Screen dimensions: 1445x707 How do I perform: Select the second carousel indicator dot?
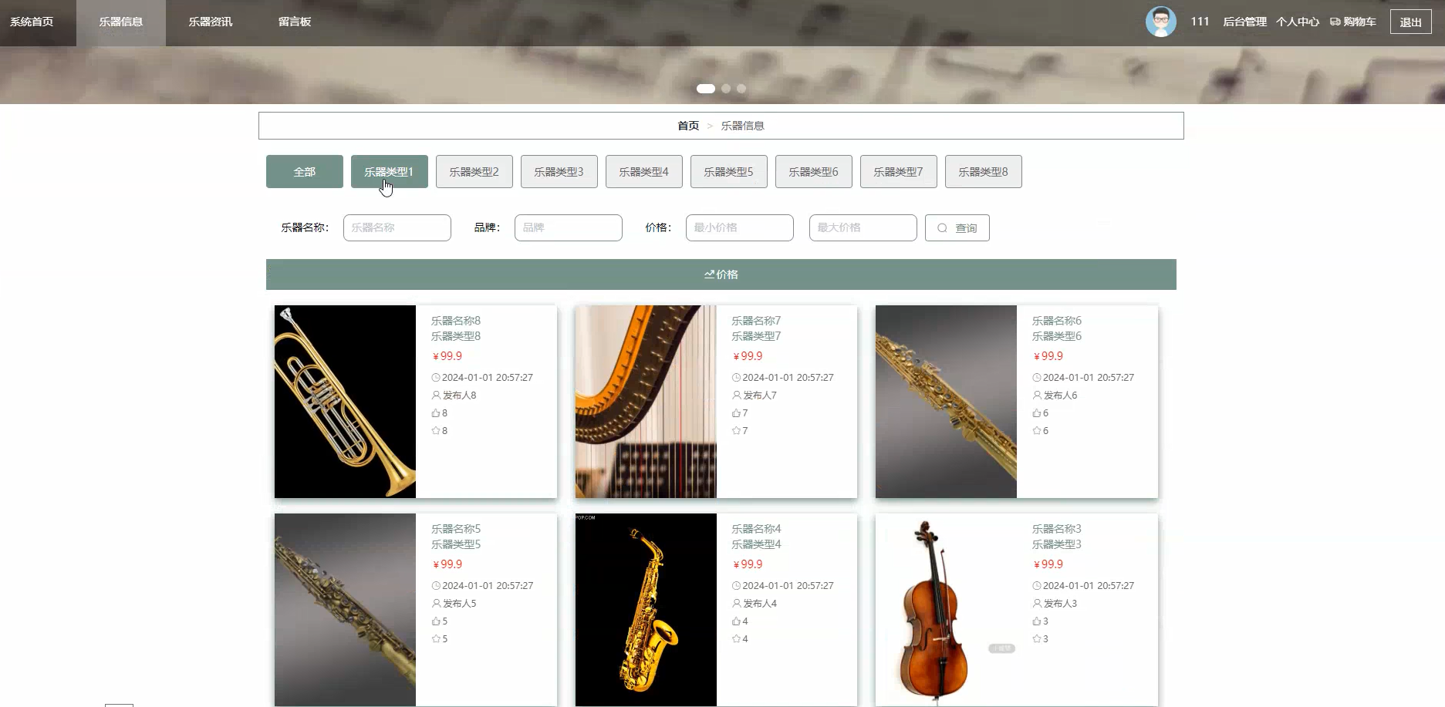(725, 89)
